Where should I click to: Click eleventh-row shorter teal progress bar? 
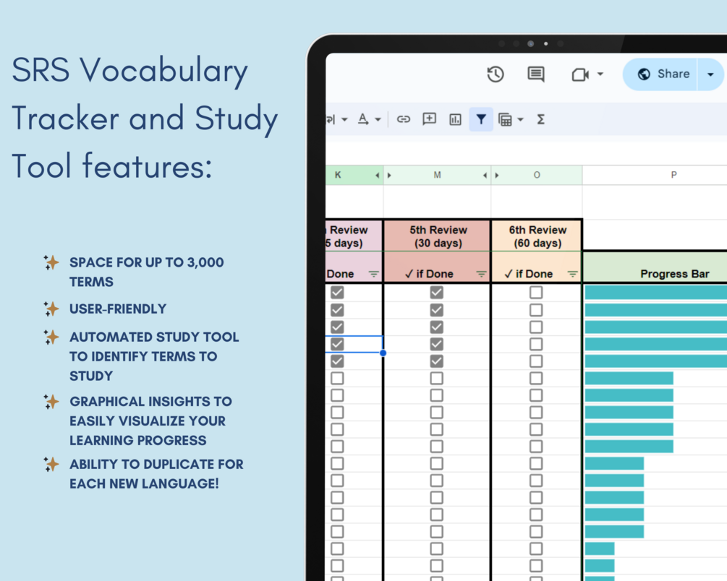[x=614, y=463]
